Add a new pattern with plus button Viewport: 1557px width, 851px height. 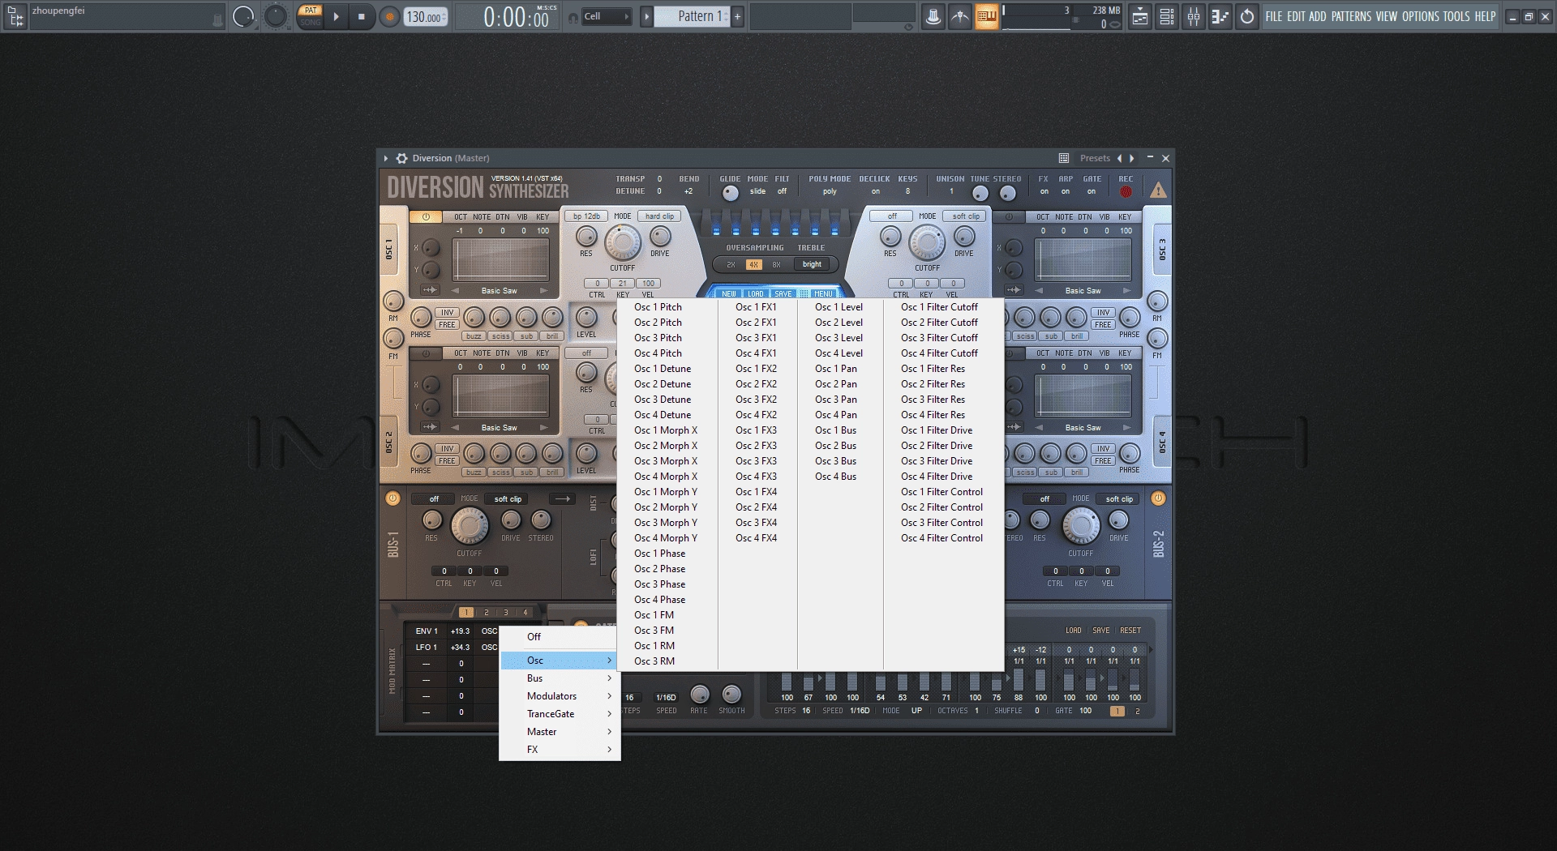(737, 16)
